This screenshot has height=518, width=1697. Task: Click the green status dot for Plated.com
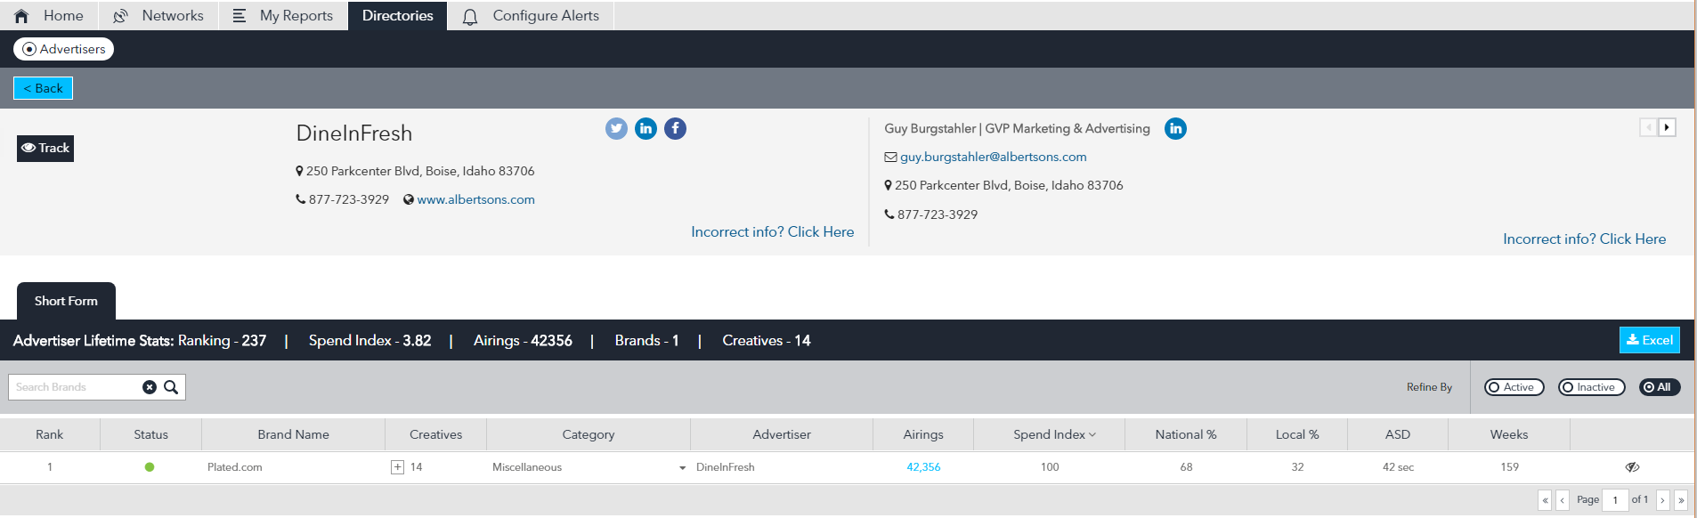point(150,467)
